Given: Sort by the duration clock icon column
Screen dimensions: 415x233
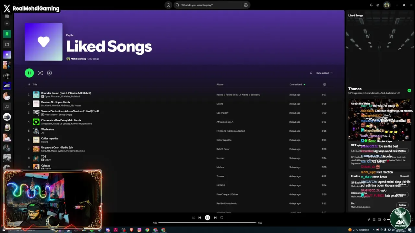Looking at the screenshot, I should click(325, 84).
